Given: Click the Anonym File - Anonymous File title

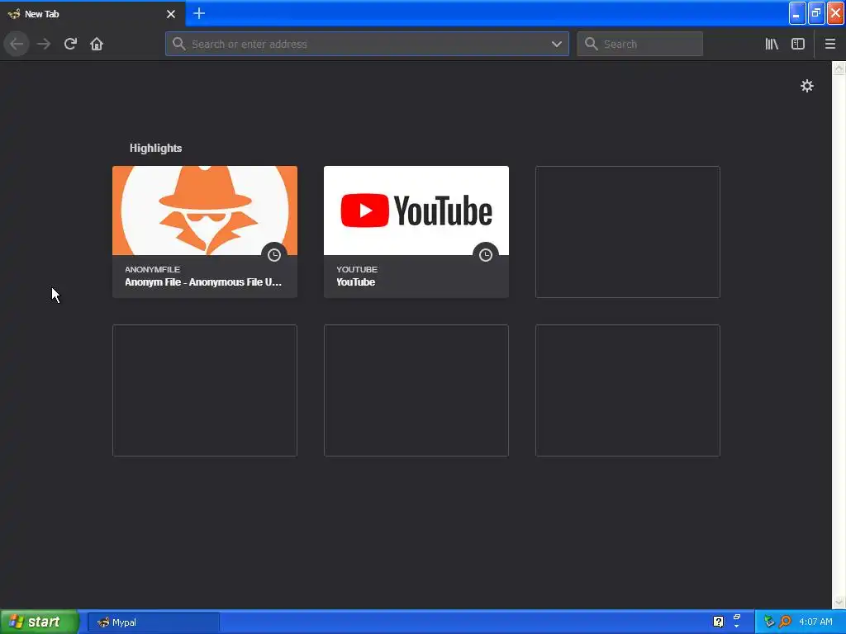Looking at the screenshot, I should pos(203,282).
